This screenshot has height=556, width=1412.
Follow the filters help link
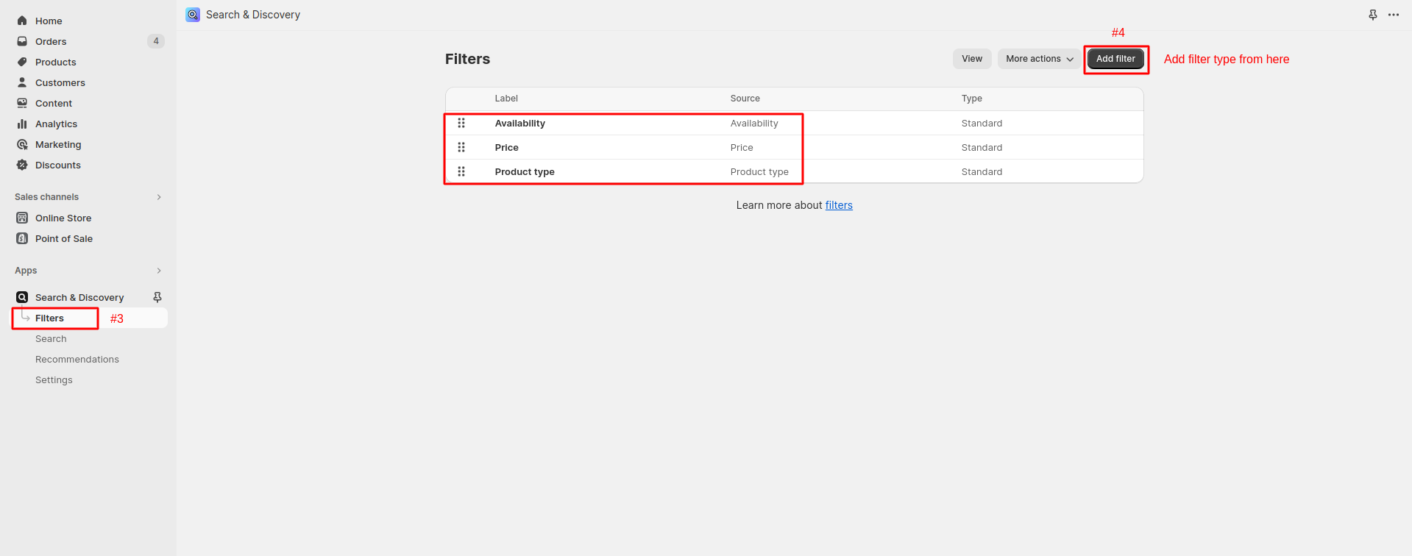839,205
